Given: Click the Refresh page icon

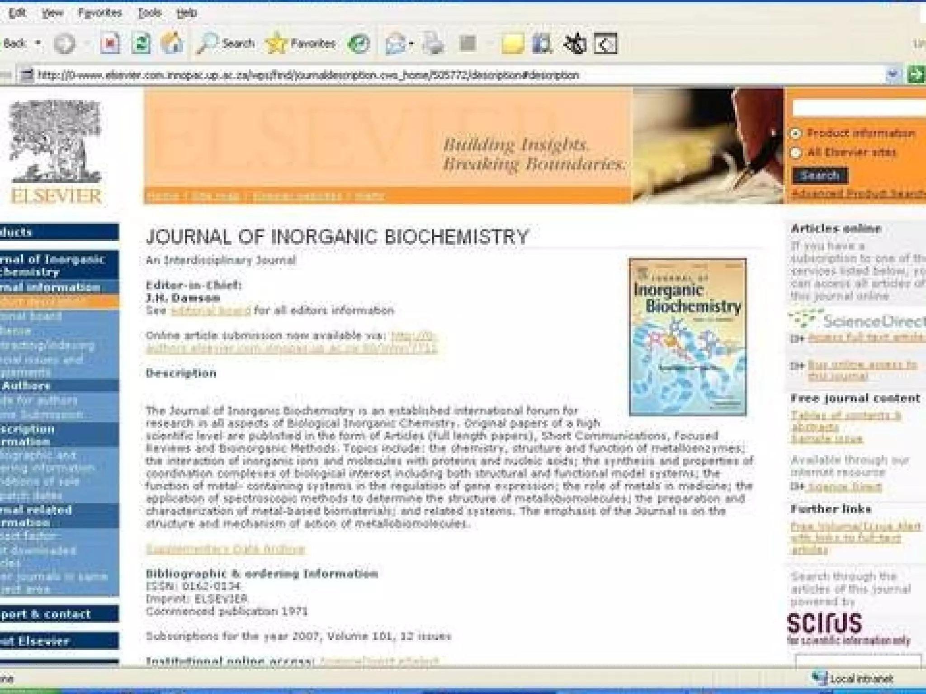Looking at the screenshot, I should coord(141,44).
